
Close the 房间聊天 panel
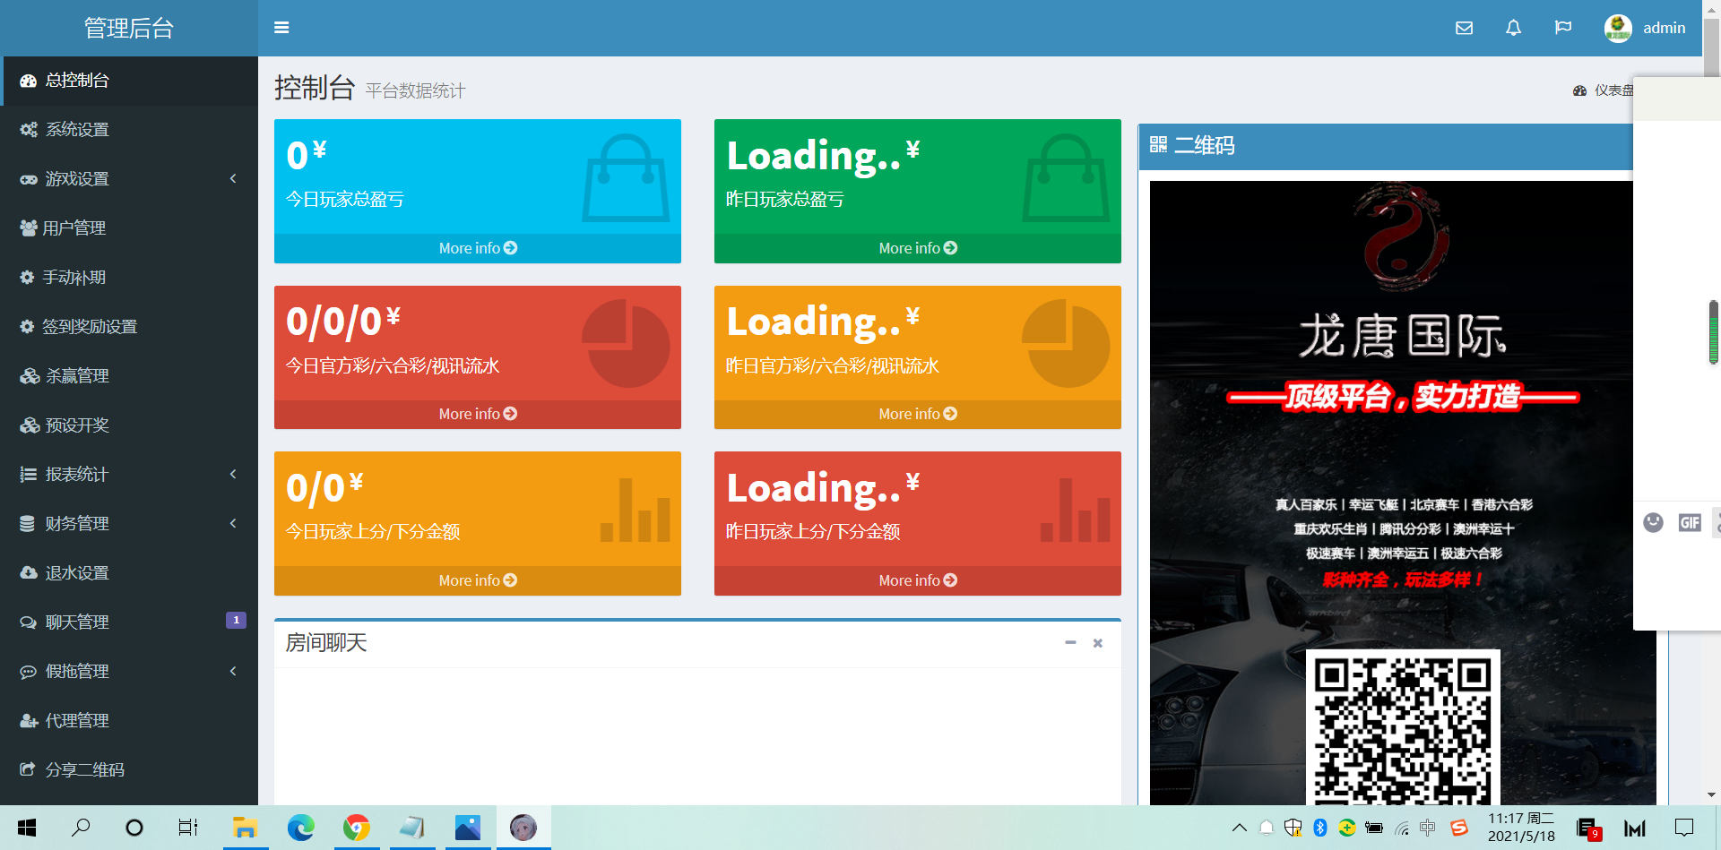click(1097, 643)
